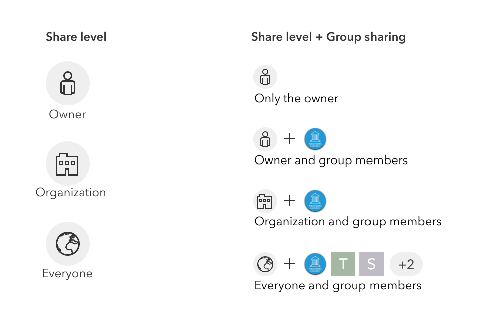
Task: Click the blue group badge beside the owner icon
Action: (x=316, y=139)
